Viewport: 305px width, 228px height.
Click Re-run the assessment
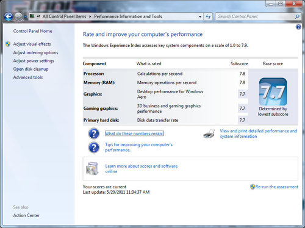tap(277, 187)
